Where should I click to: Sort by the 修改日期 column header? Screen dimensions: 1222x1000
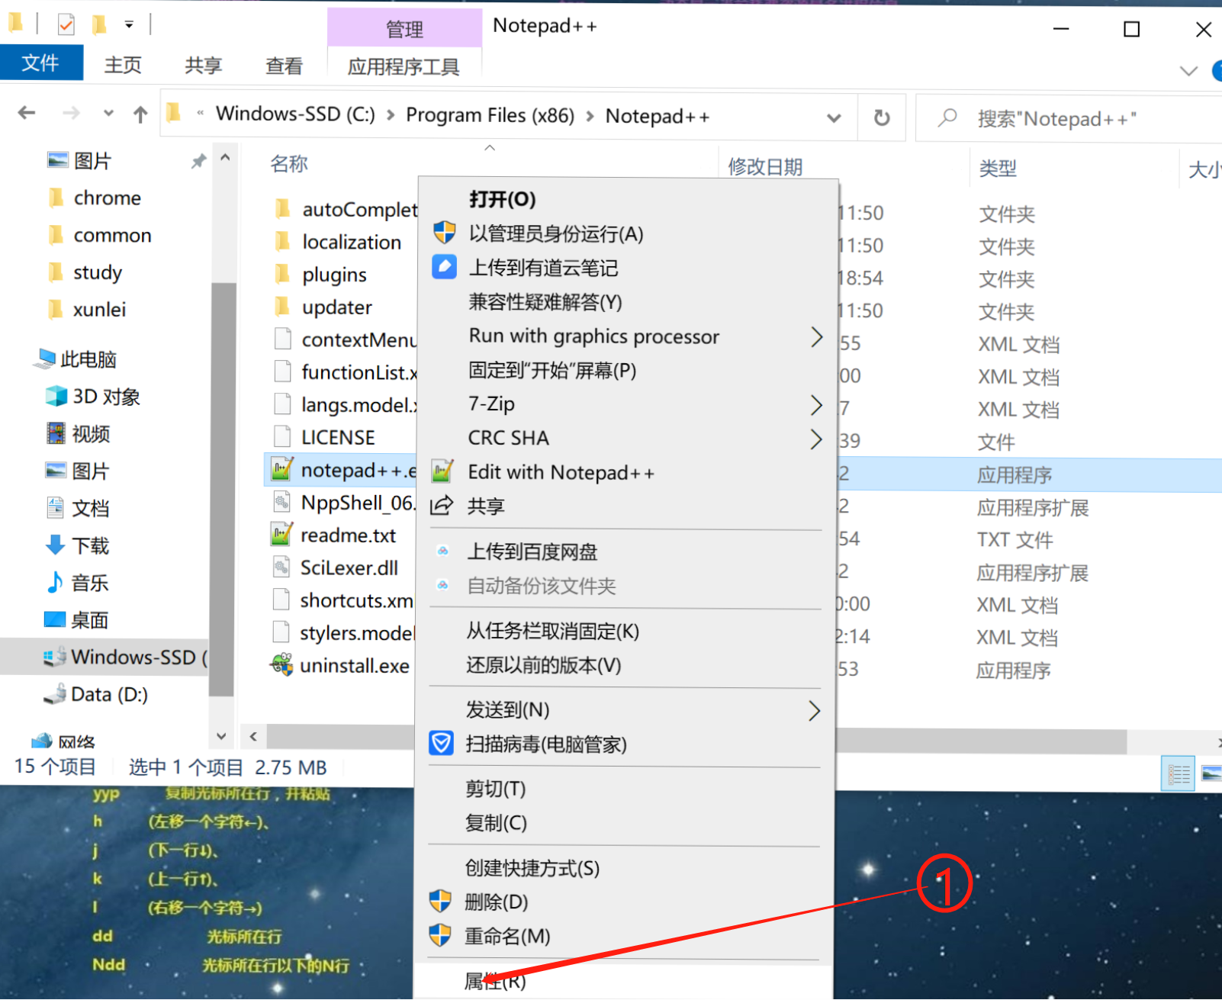point(765,166)
